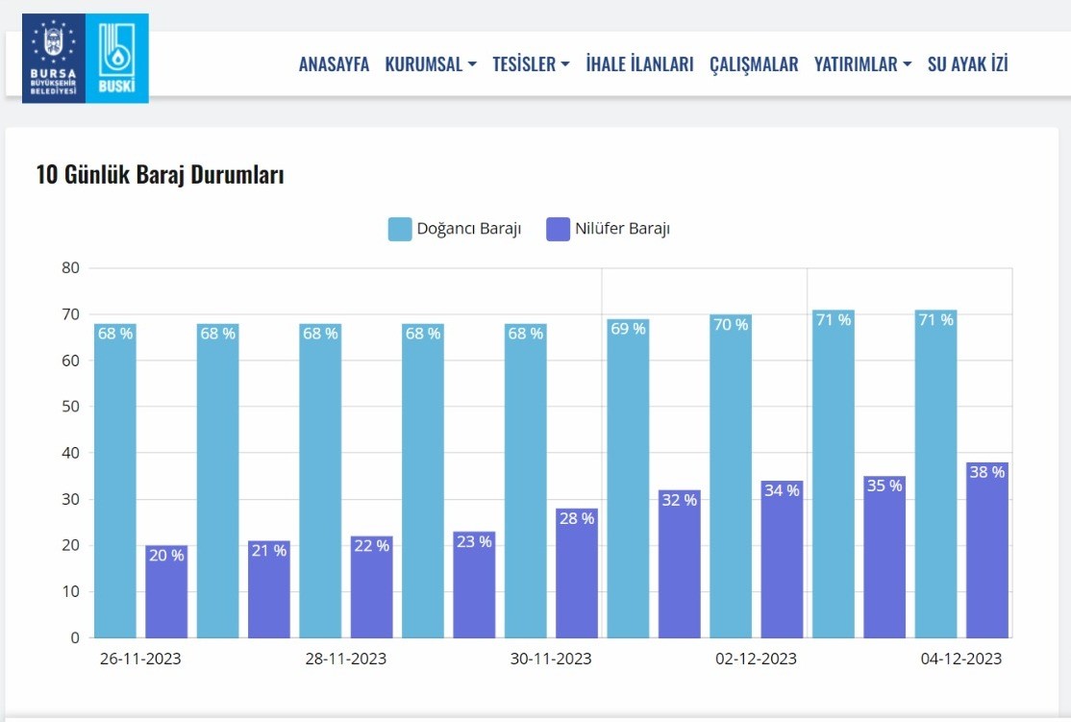Click the light blue Doğancı legend swatch
The height and width of the screenshot is (722, 1071).
click(400, 229)
